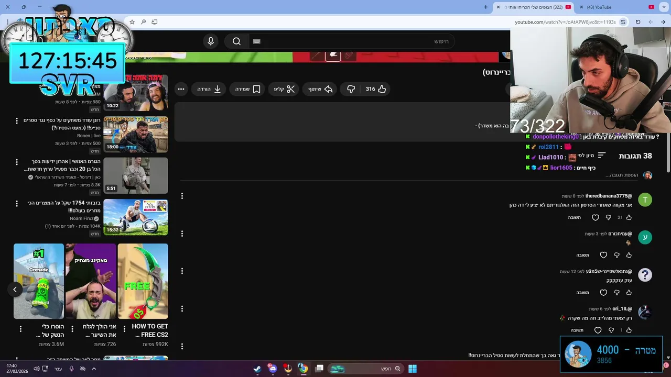The width and height of the screenshot is (671, 377).
Task: Reply to the comment by עמיתכורם
Action: (x=583, y=255)
